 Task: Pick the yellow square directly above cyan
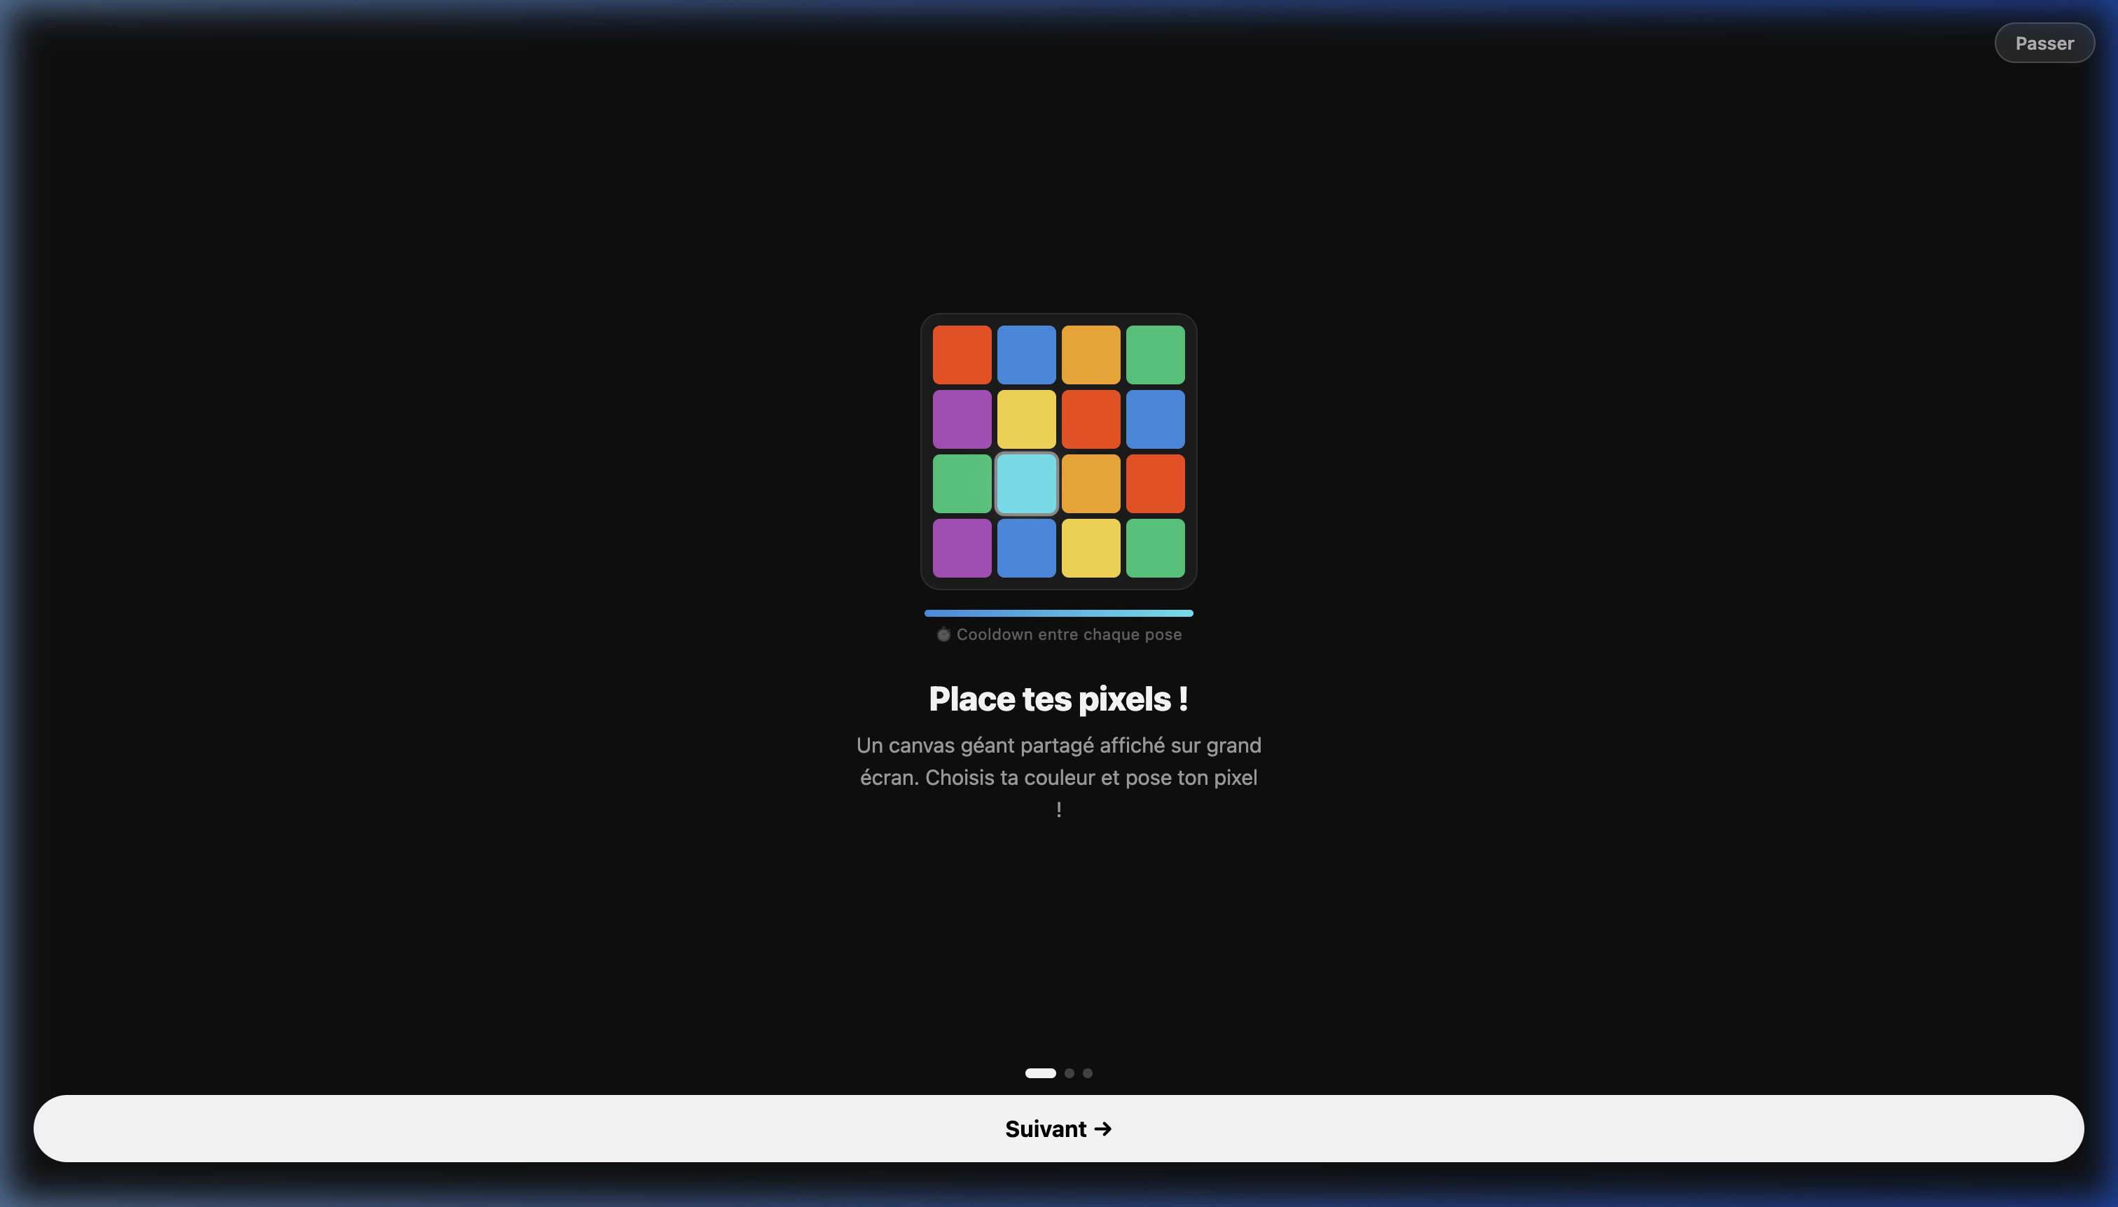(1027, 419)
